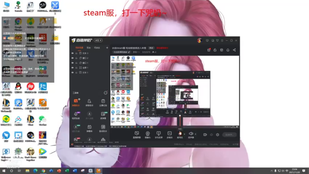309x174 pixels.
Task: Add a 多媒体 media source
Action: (x=170, y=135)
